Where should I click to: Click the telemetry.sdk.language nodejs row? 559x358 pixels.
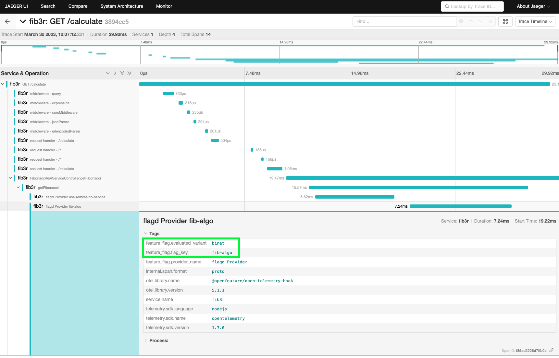[350, 309]
